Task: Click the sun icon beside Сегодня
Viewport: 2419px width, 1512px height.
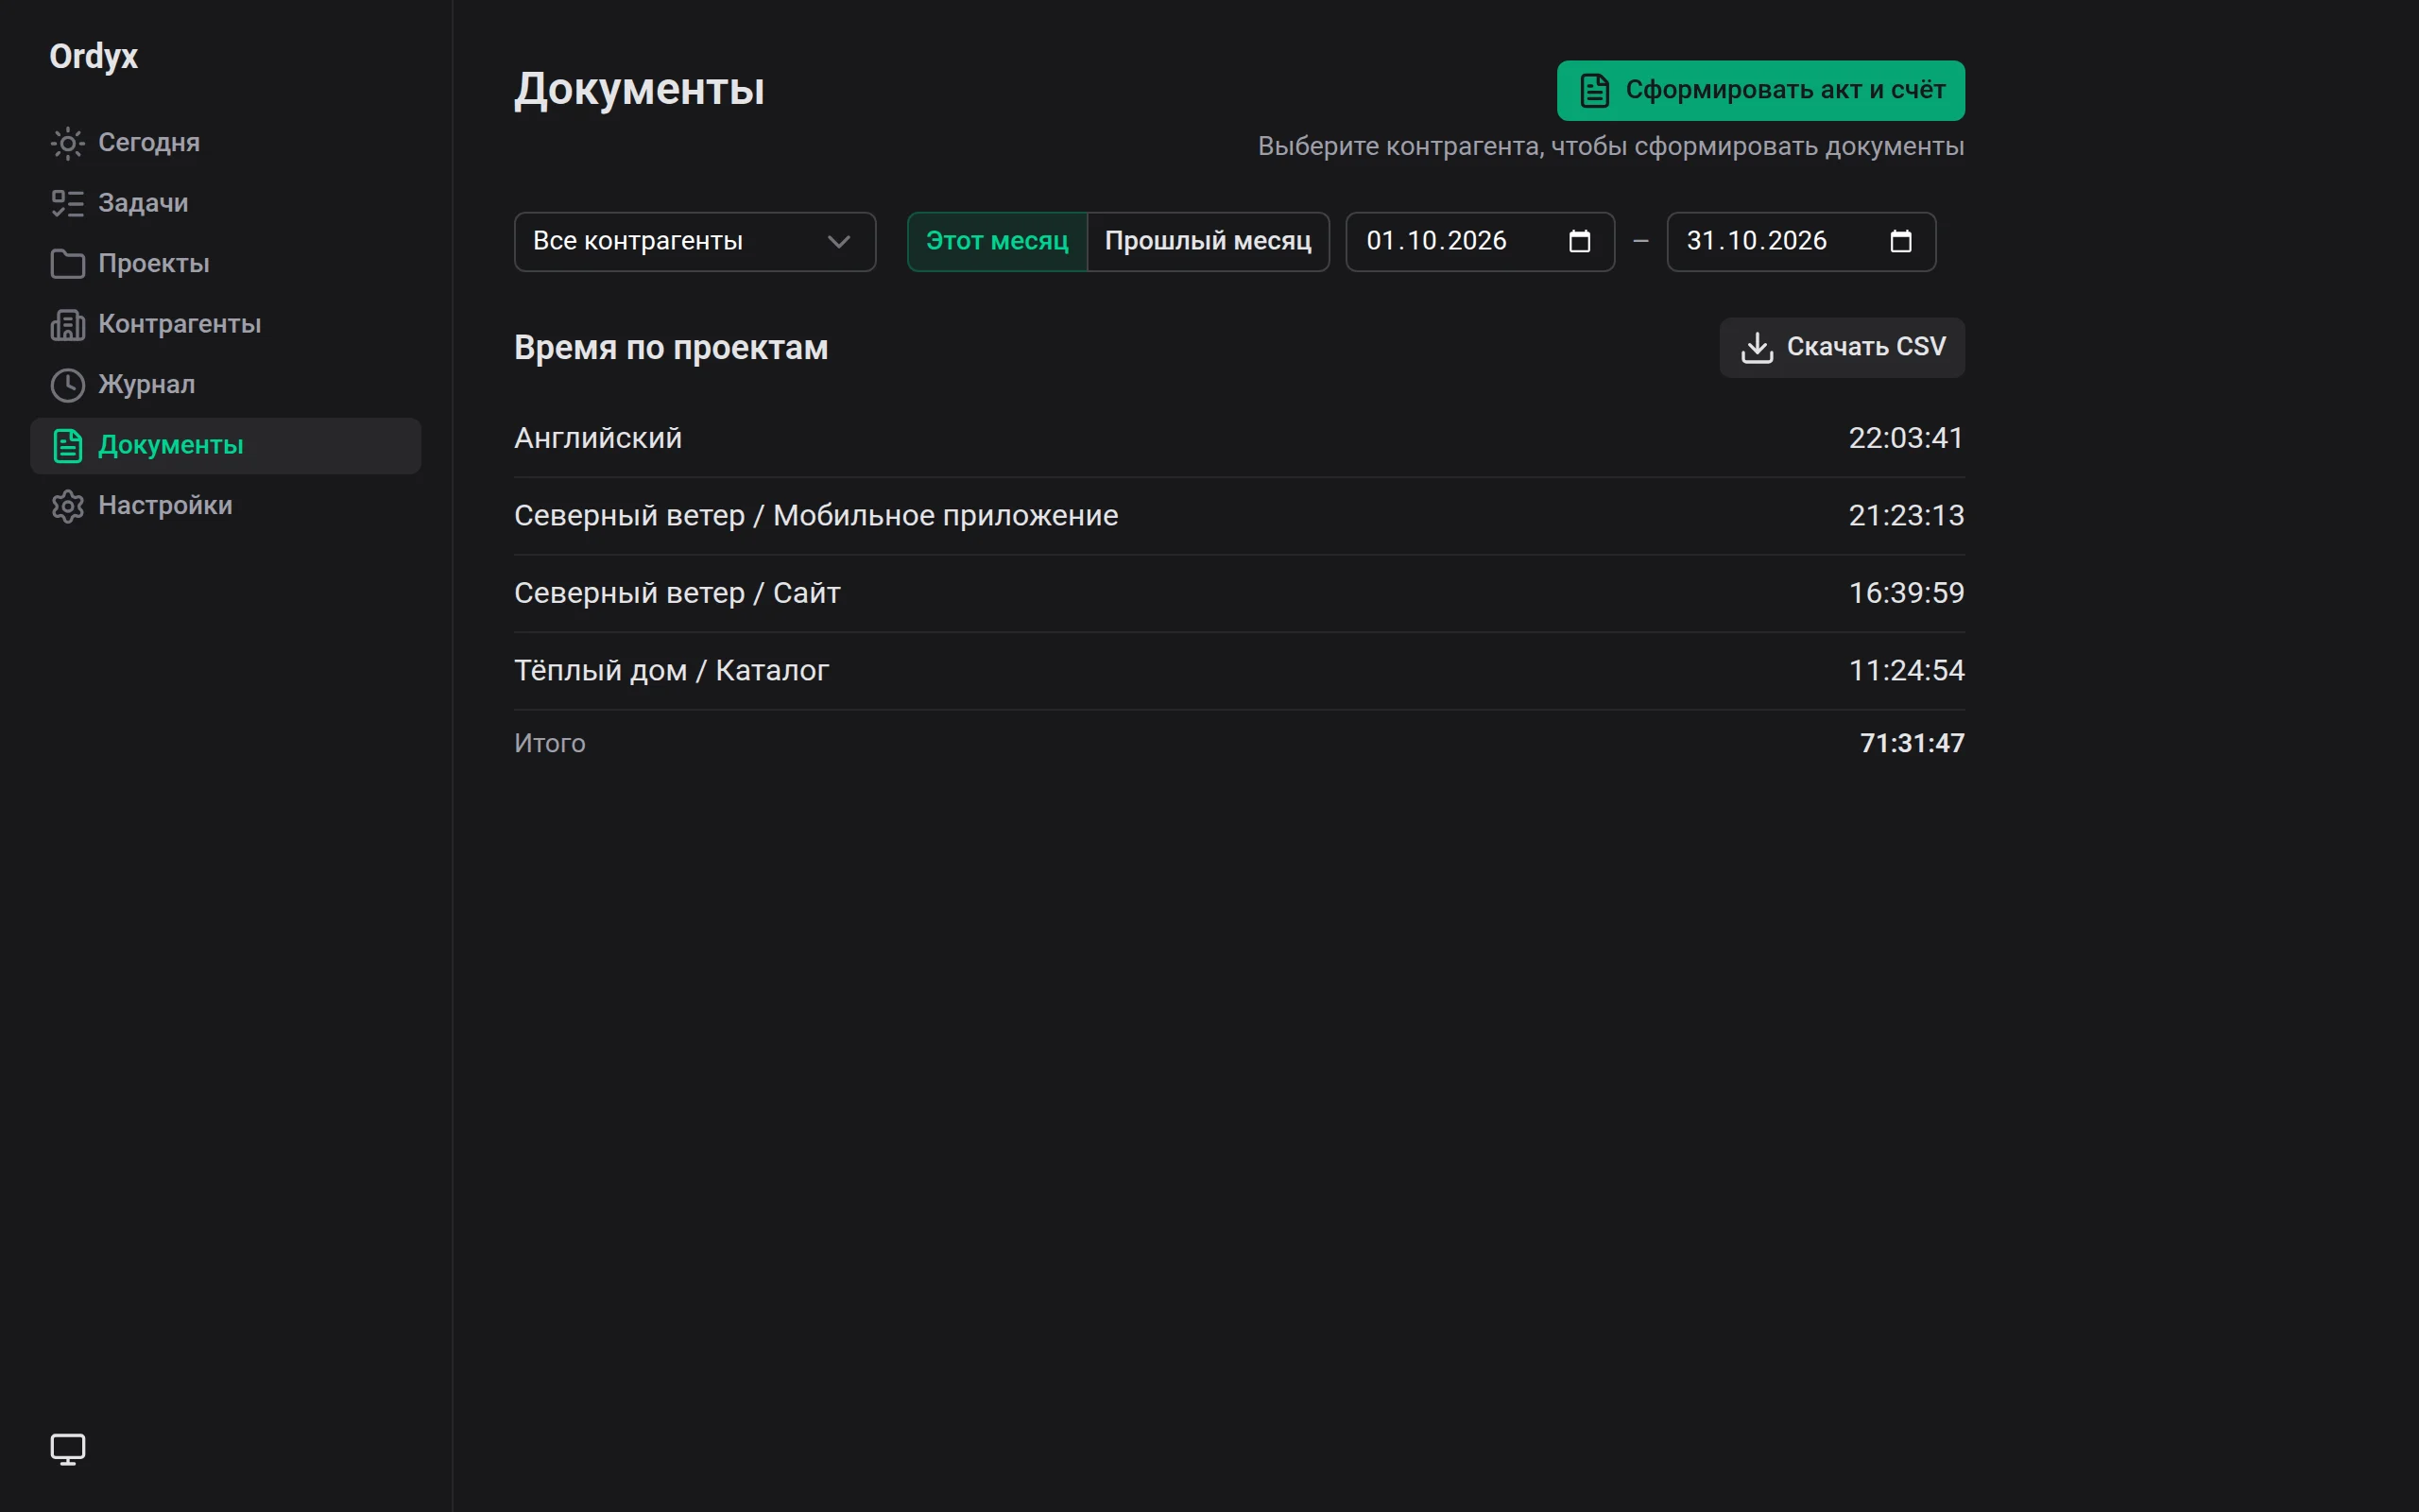Action: pos(68,143)
